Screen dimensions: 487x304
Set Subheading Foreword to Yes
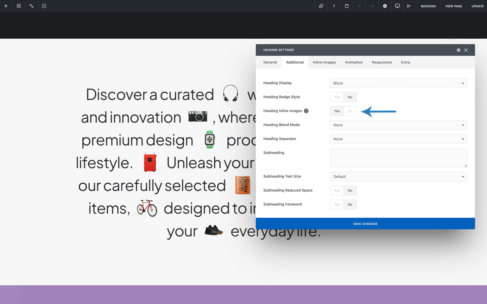(337, 204)
